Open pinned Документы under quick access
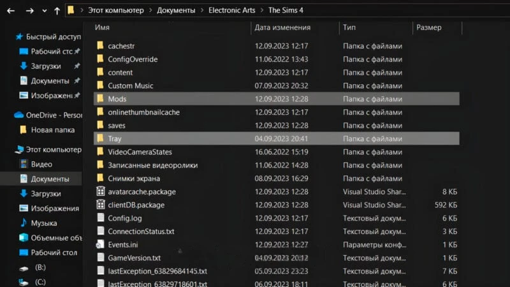The image size is (510, 287). 50,81
